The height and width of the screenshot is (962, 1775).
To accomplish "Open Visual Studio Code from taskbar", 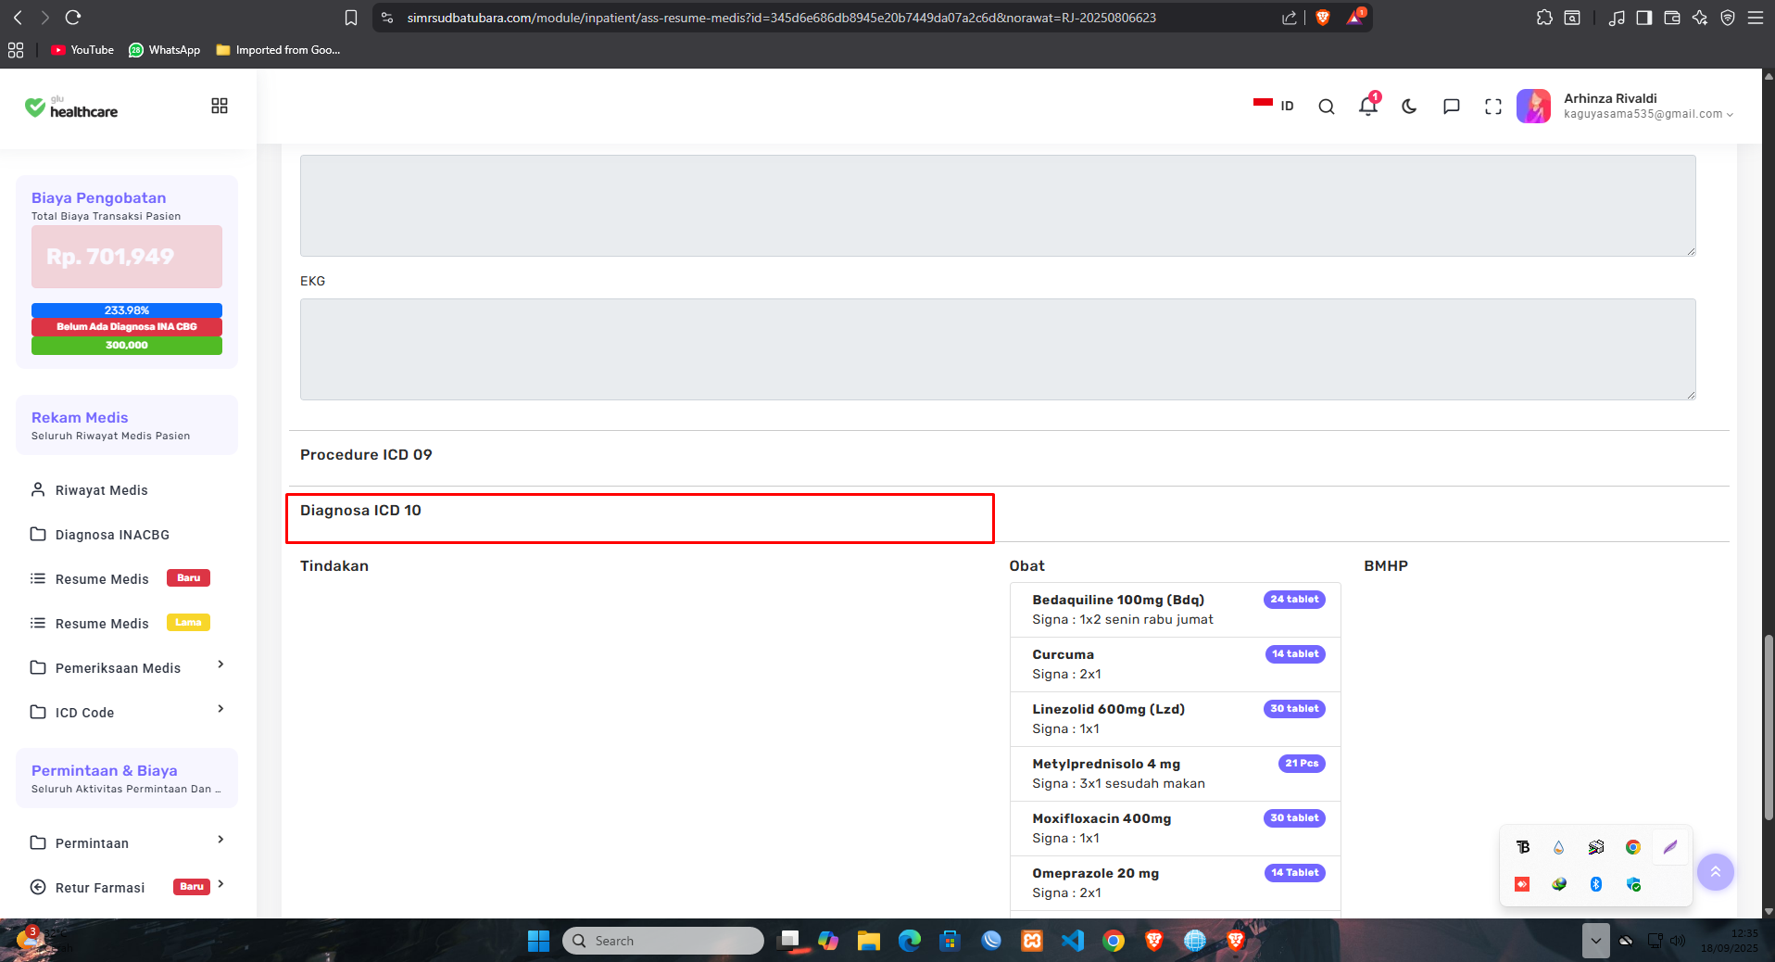I will (x=1072, y=941).
